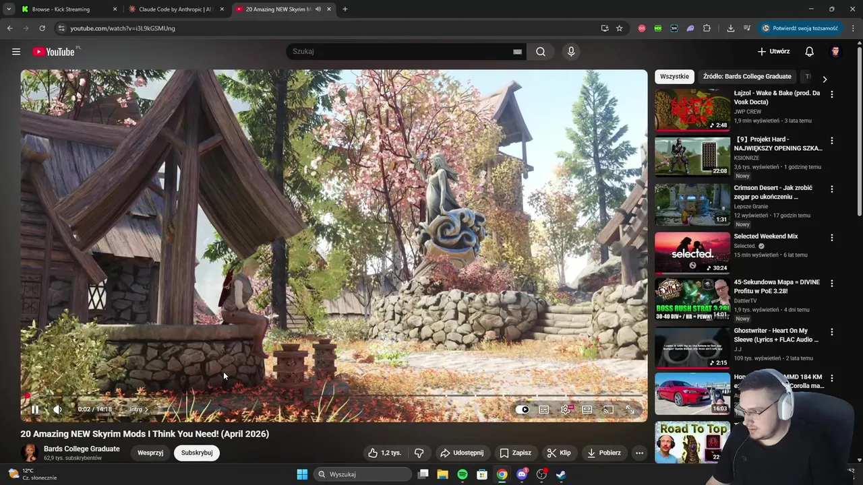
Task: Switch to Claude Code by Anthropic tab
Action: click(177, 9)
